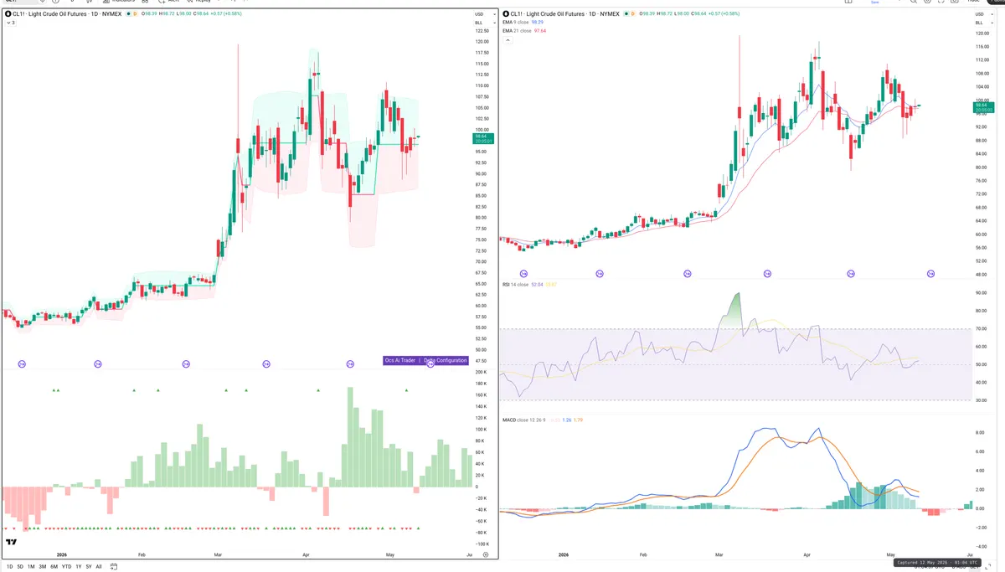Select the RSI 14 close legend
1005x572 pixels.
pos(518,285)
